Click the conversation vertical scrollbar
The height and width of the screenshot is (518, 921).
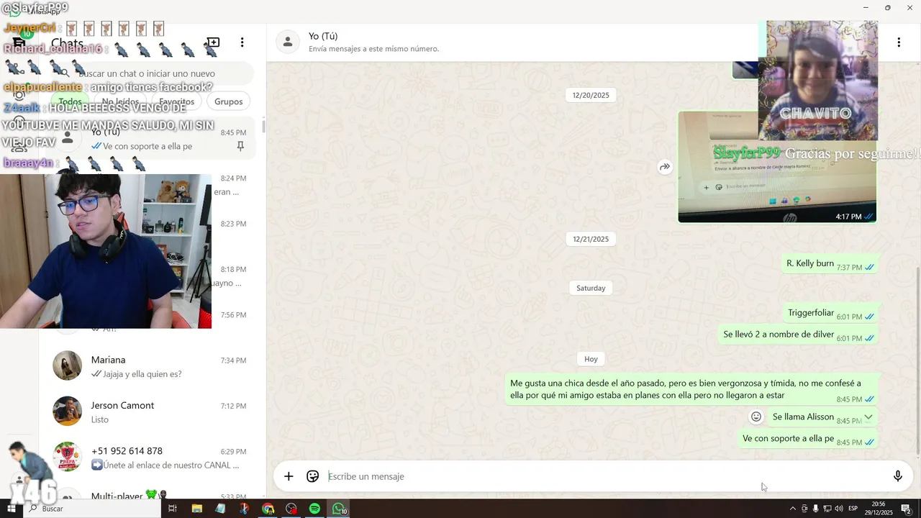[917, 360]
